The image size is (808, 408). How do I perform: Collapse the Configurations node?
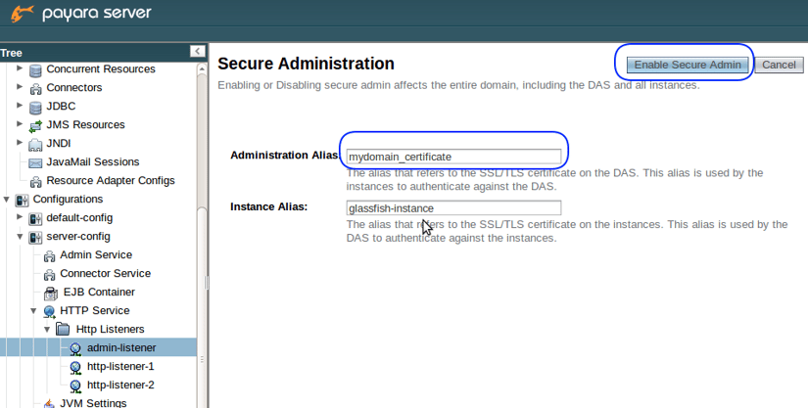6,200
